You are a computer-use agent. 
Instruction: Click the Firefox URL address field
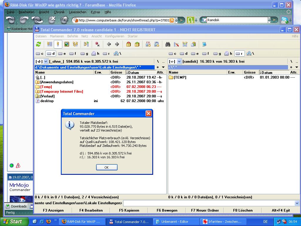[x=124, y=20]
